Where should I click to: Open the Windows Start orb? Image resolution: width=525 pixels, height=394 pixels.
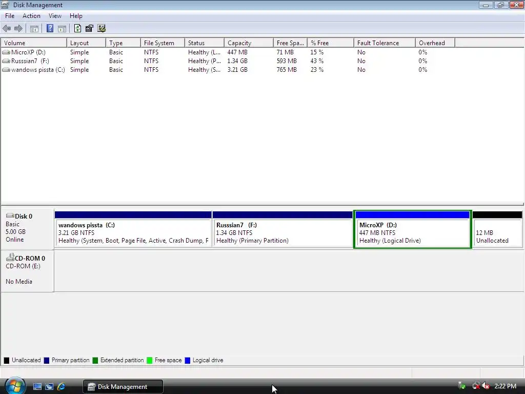pos(14,385)
